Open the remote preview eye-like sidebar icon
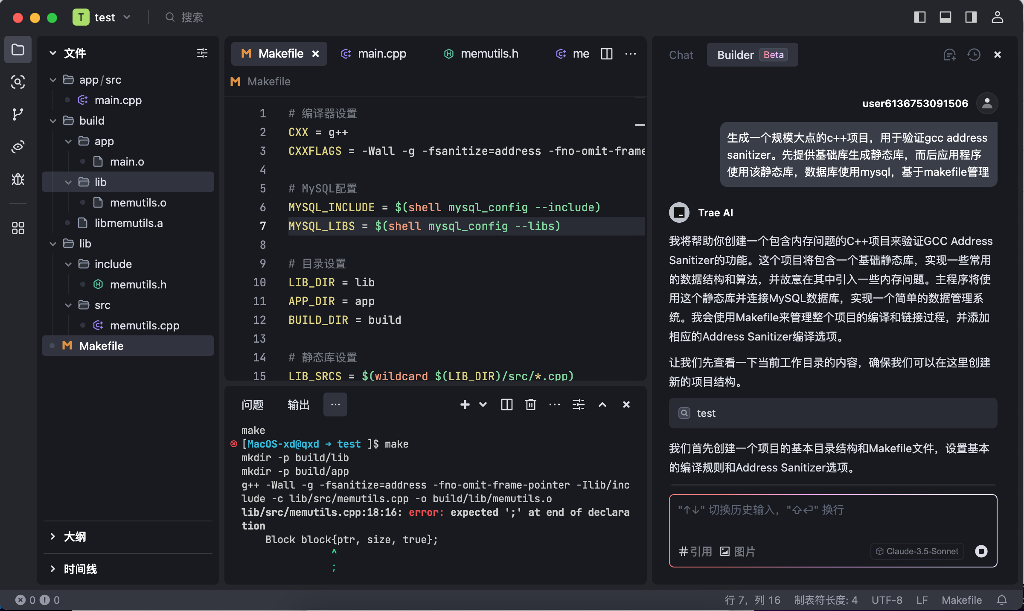This screenshot has height=611, width=1024. [x=18, y=147]
